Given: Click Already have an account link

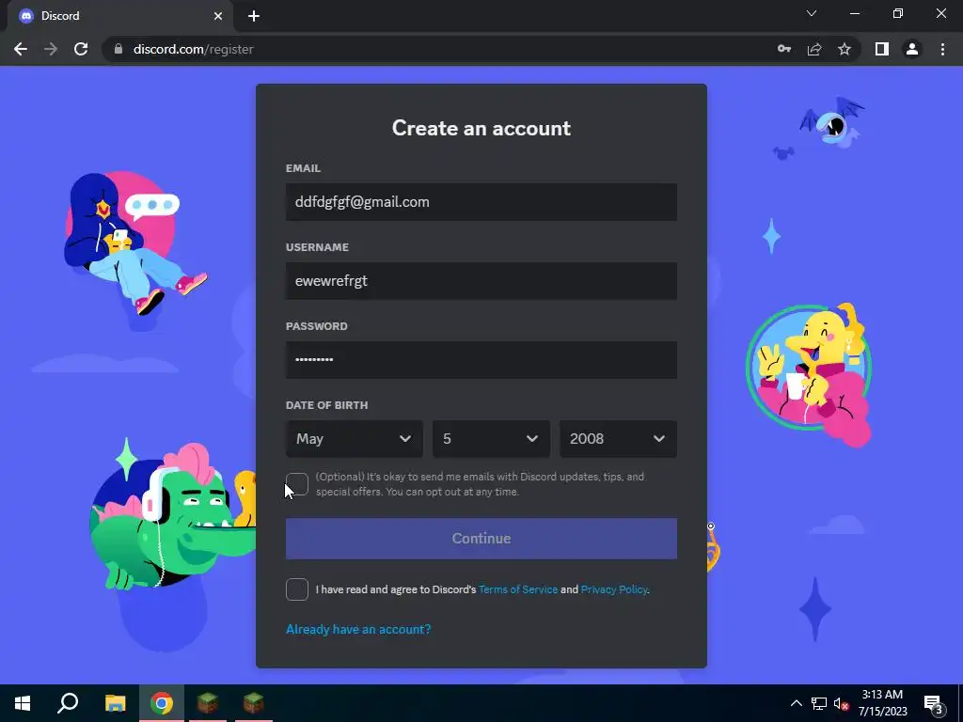Looking at the screenshot, I should pyautogui.click(x=358, y=629).
